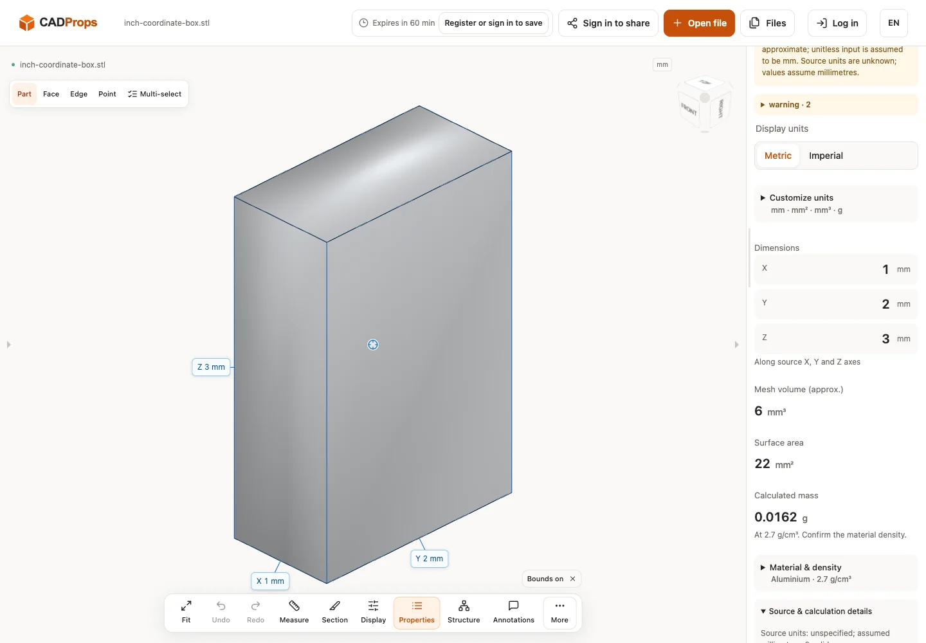Screen dimensions: 926x643
Task: Click the Redo icon
Action: coord(255,606)
